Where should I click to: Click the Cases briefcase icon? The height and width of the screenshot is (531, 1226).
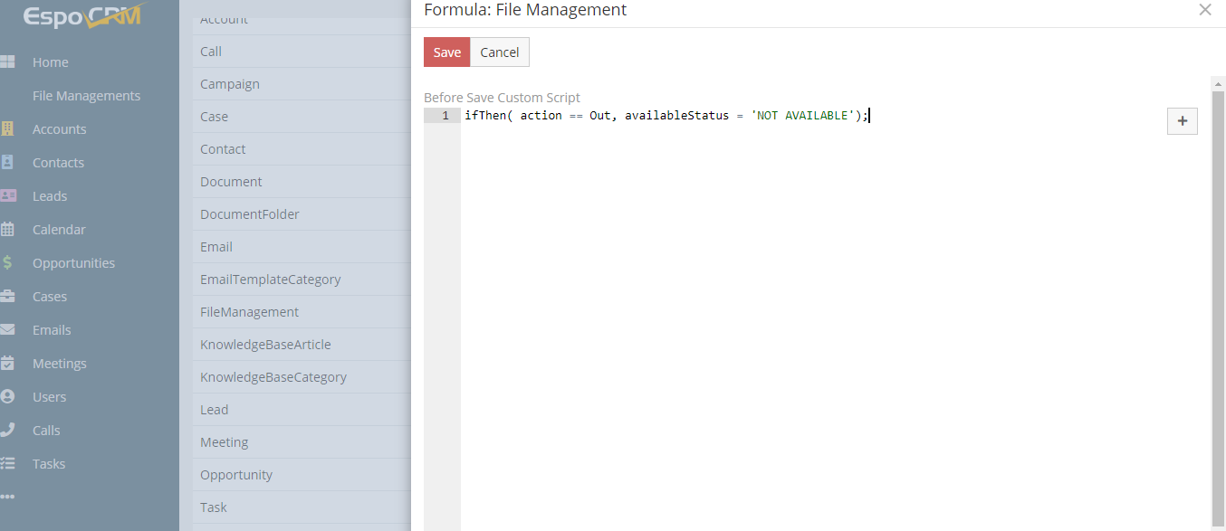(x=7, y=297)
